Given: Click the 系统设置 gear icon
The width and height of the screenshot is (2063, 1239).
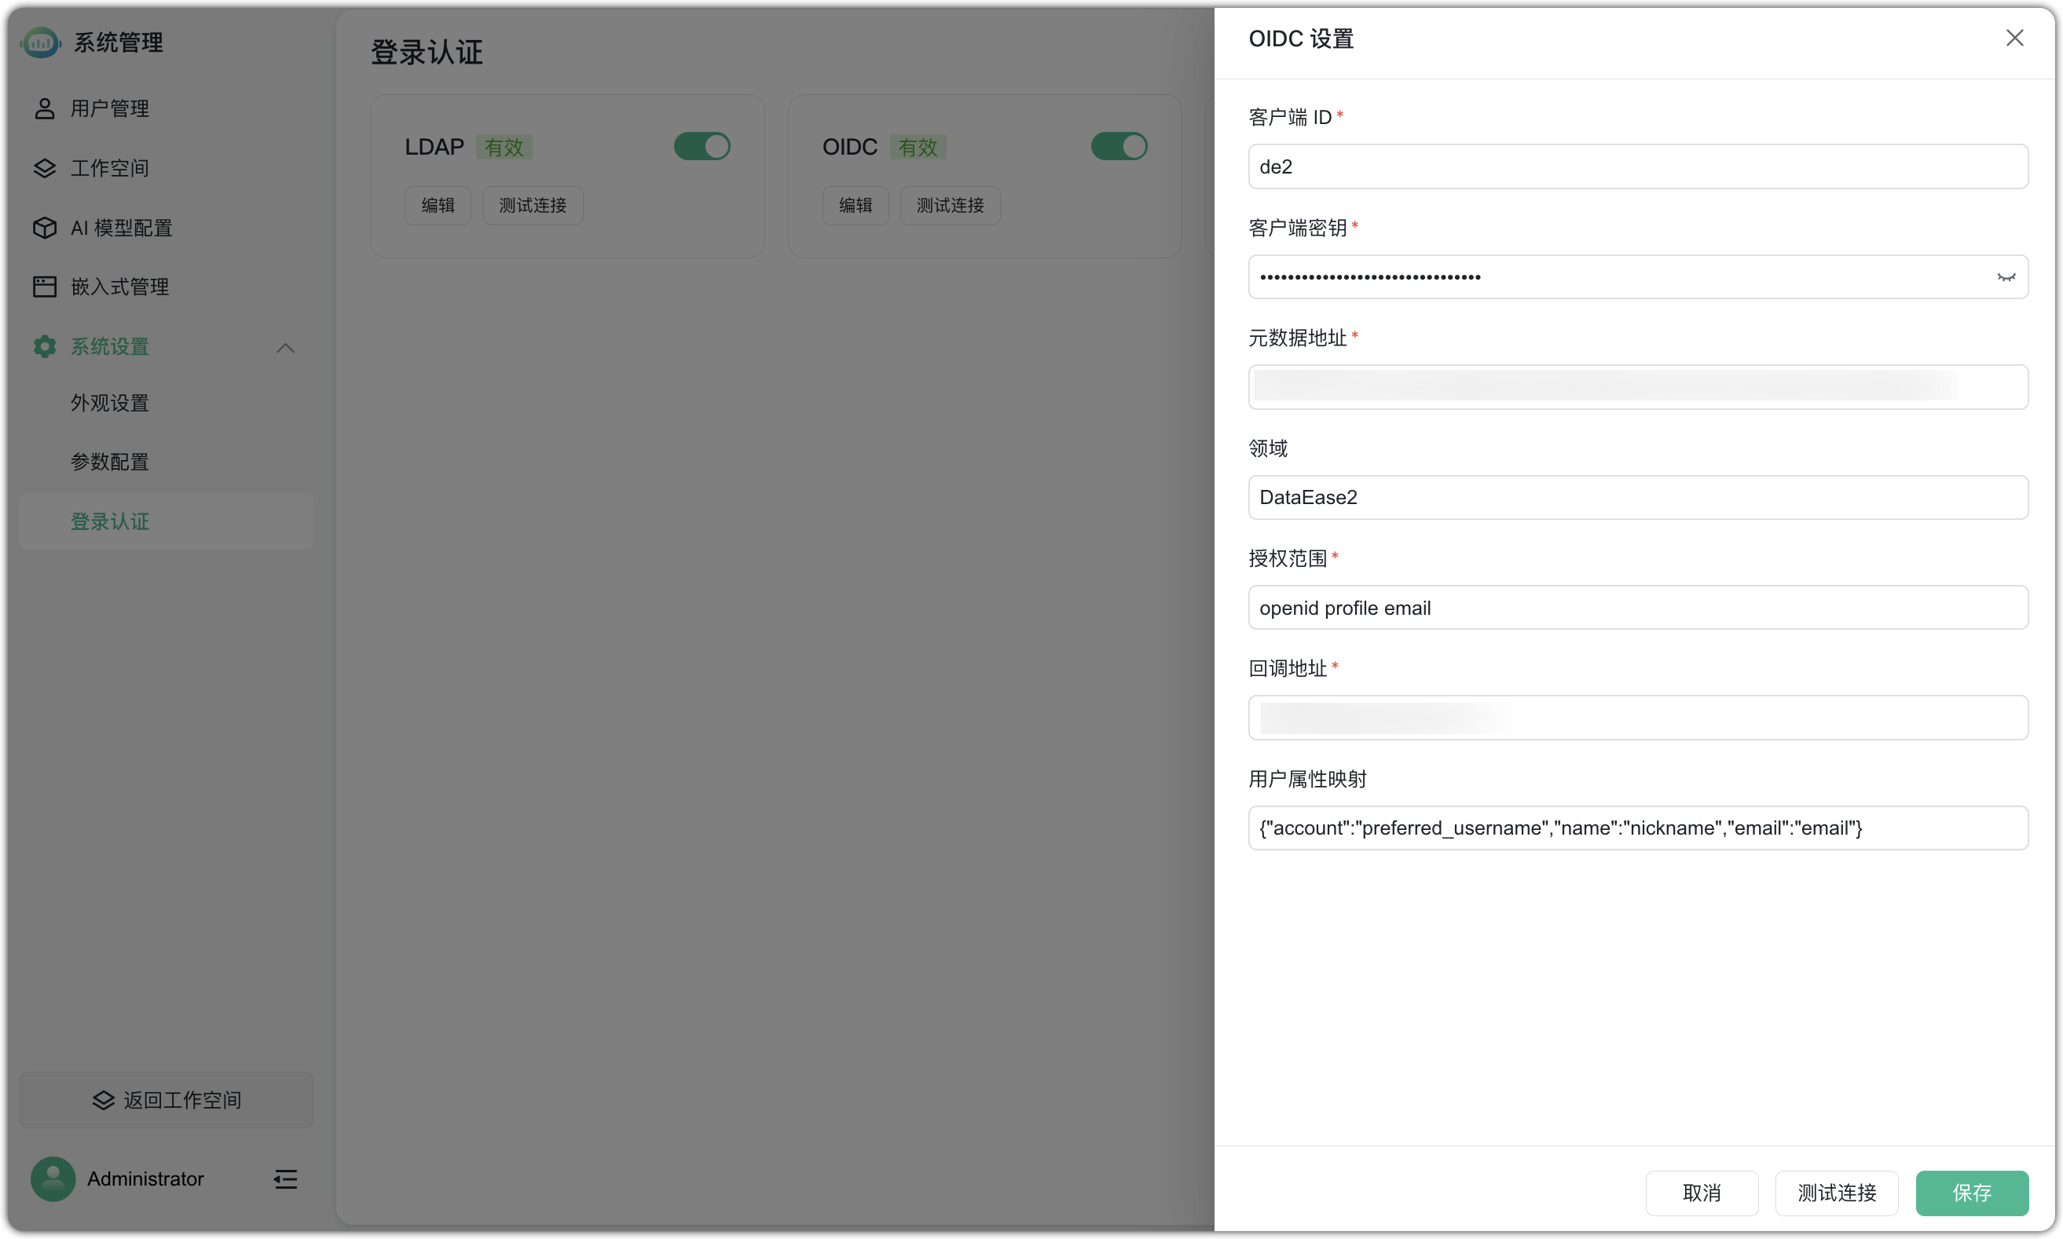Looking at the screenshot, I should point(44,345).
